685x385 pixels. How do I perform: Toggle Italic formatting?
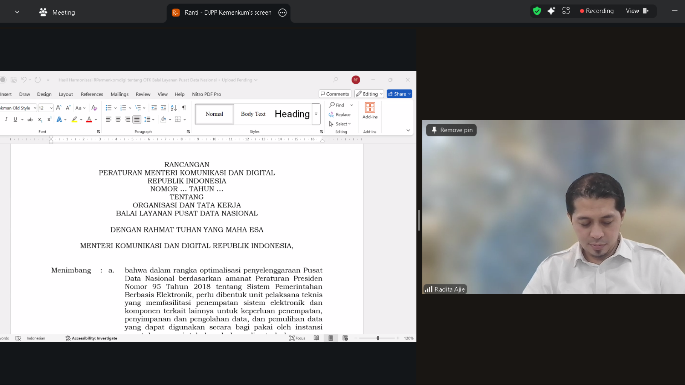coord(6,119)
